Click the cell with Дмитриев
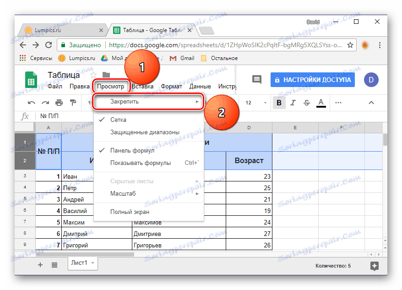Screen dimensions: 402x290 coord(179,234)
